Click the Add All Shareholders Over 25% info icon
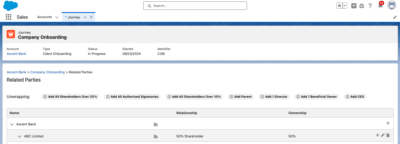Viewport: 400px width, 144px height. click(45, 97)
